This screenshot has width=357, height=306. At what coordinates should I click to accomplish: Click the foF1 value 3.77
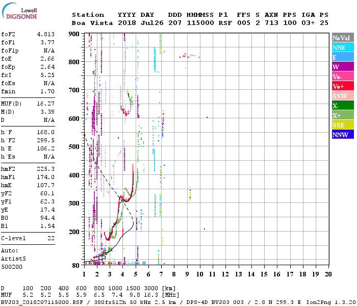[47, 42]
